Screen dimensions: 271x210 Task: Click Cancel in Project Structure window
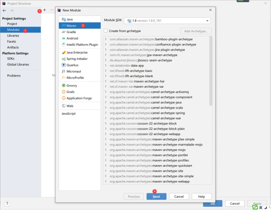235,203
